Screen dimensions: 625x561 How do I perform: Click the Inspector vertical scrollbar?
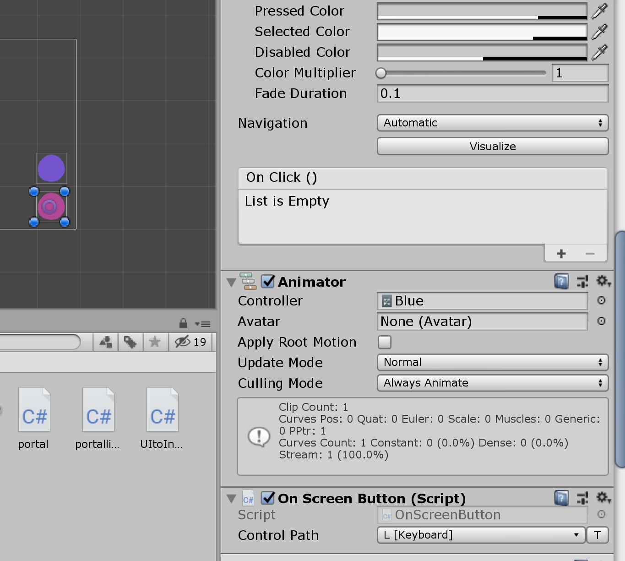point(620,349)
